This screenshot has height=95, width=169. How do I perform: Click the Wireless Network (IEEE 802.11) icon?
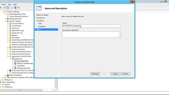pyautogui.click(x=10, y=47)
